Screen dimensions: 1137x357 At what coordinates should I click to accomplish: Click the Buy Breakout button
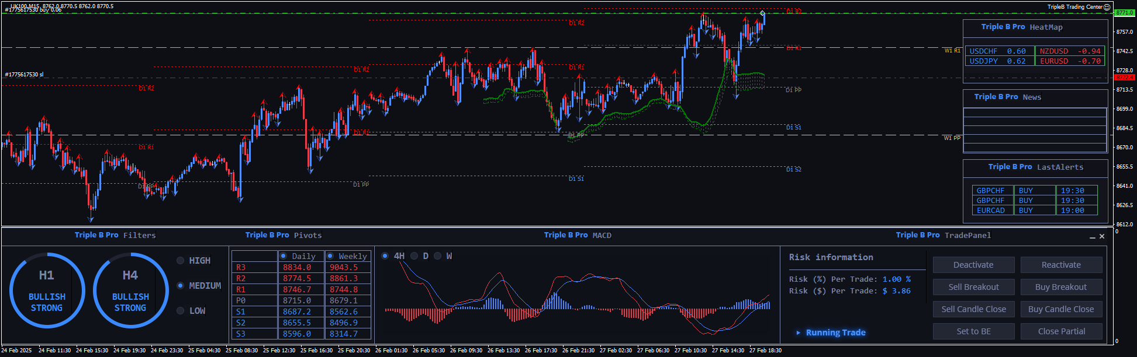[1061, 287]
